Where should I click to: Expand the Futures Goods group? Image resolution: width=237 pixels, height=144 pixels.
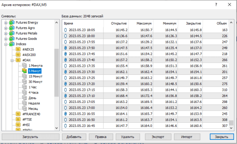pos(6,39)
